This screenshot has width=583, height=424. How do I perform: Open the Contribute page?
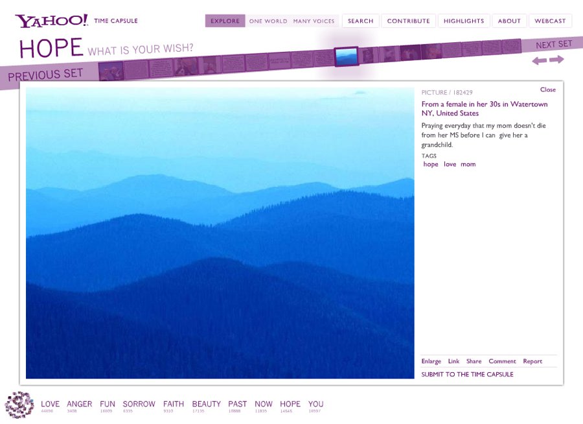click(x=408, y=21)
